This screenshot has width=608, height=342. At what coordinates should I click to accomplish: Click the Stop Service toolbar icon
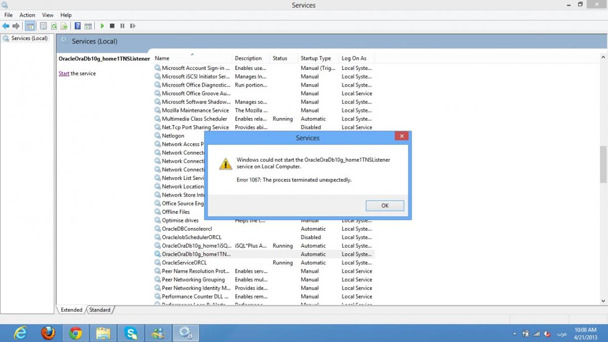[x=112, y=26]
